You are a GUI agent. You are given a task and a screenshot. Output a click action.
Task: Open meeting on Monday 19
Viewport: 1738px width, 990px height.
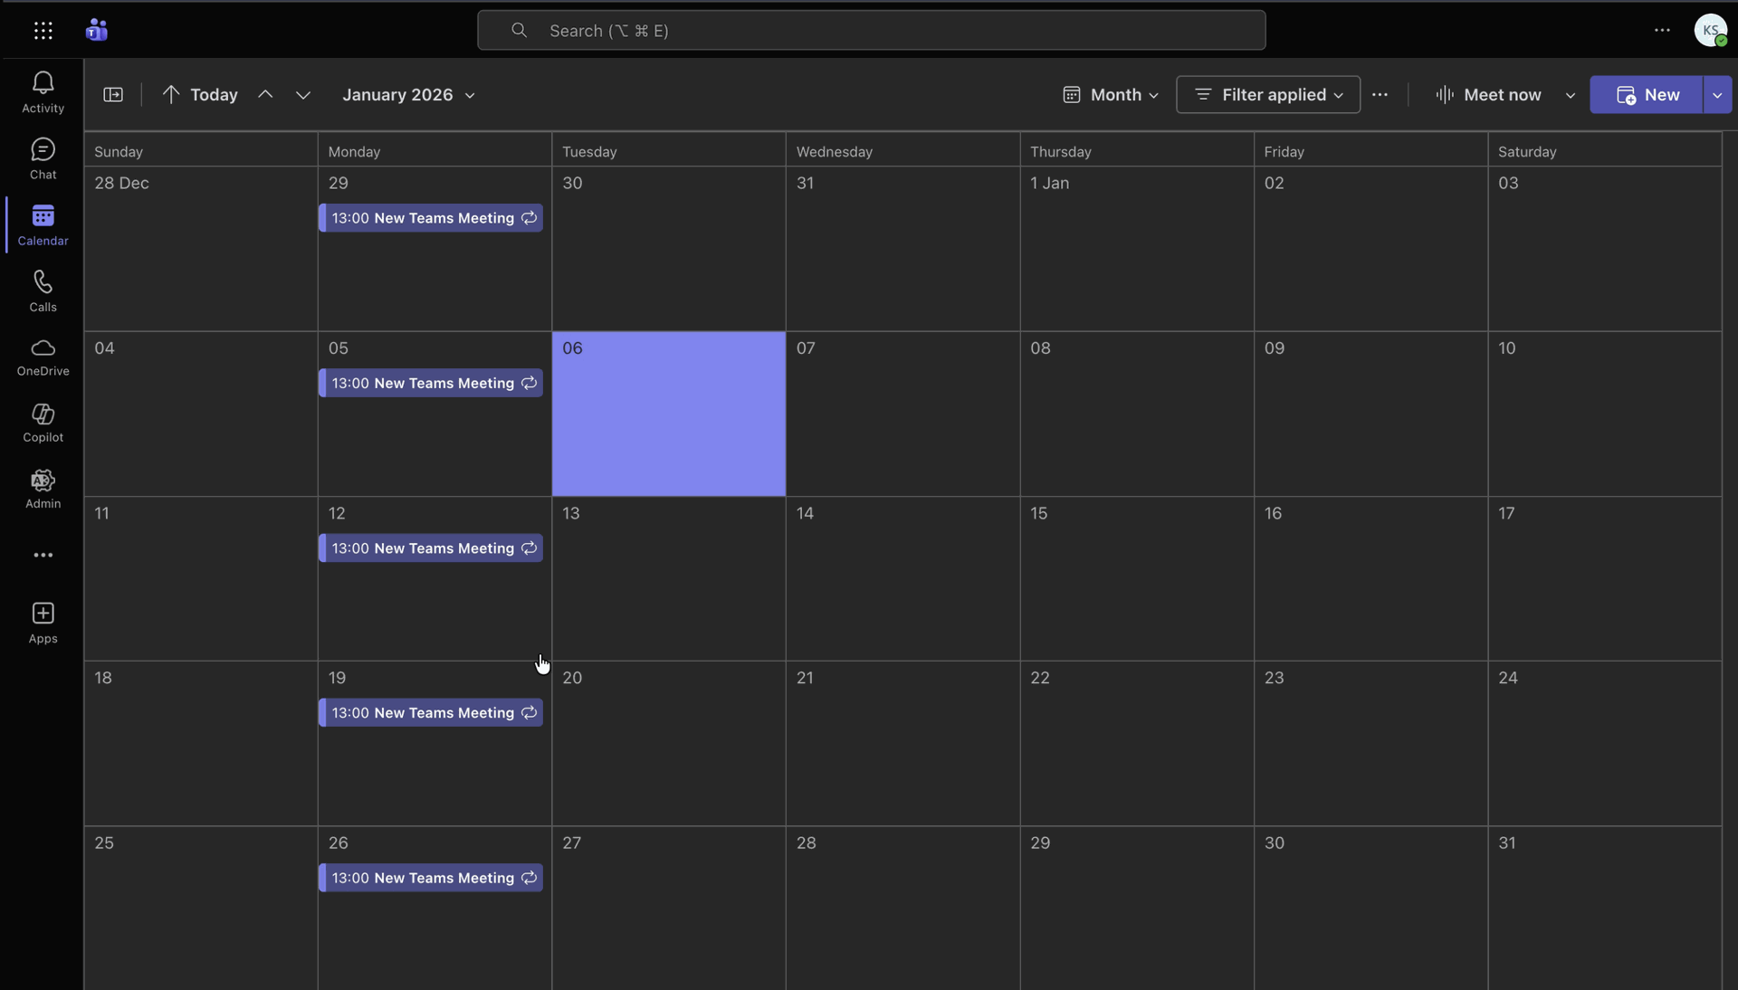[x=431, y=713]
